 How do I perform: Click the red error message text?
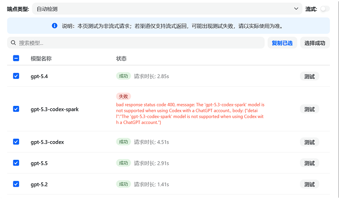click(190, 113)
